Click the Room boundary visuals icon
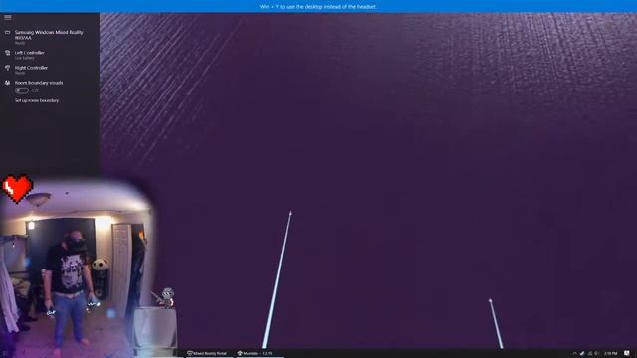Screen dimensions: 637x358 (x=7, y=83)
